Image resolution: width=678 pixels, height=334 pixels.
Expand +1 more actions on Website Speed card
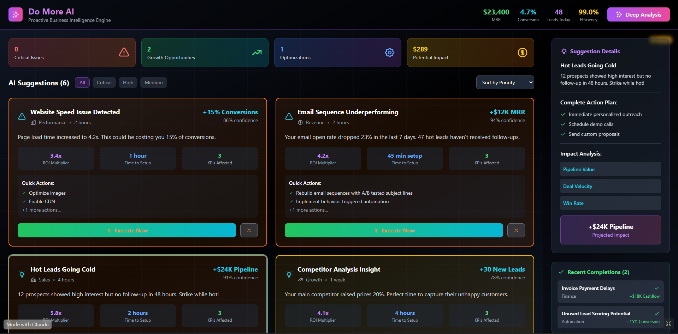point(41,209)
